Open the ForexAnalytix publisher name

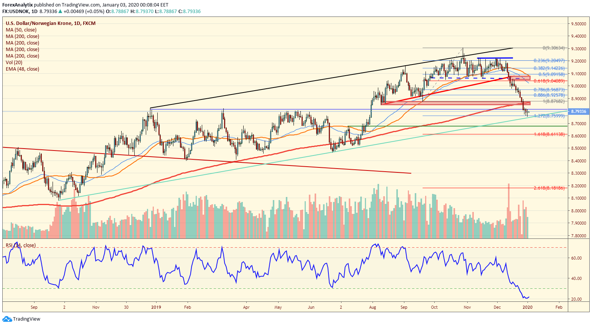(x=17, y=5)
